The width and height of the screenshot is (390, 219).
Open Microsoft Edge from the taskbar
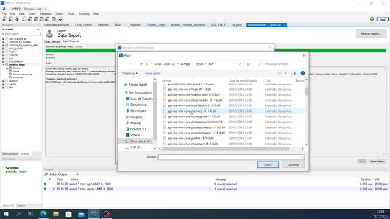click(43, 214)
